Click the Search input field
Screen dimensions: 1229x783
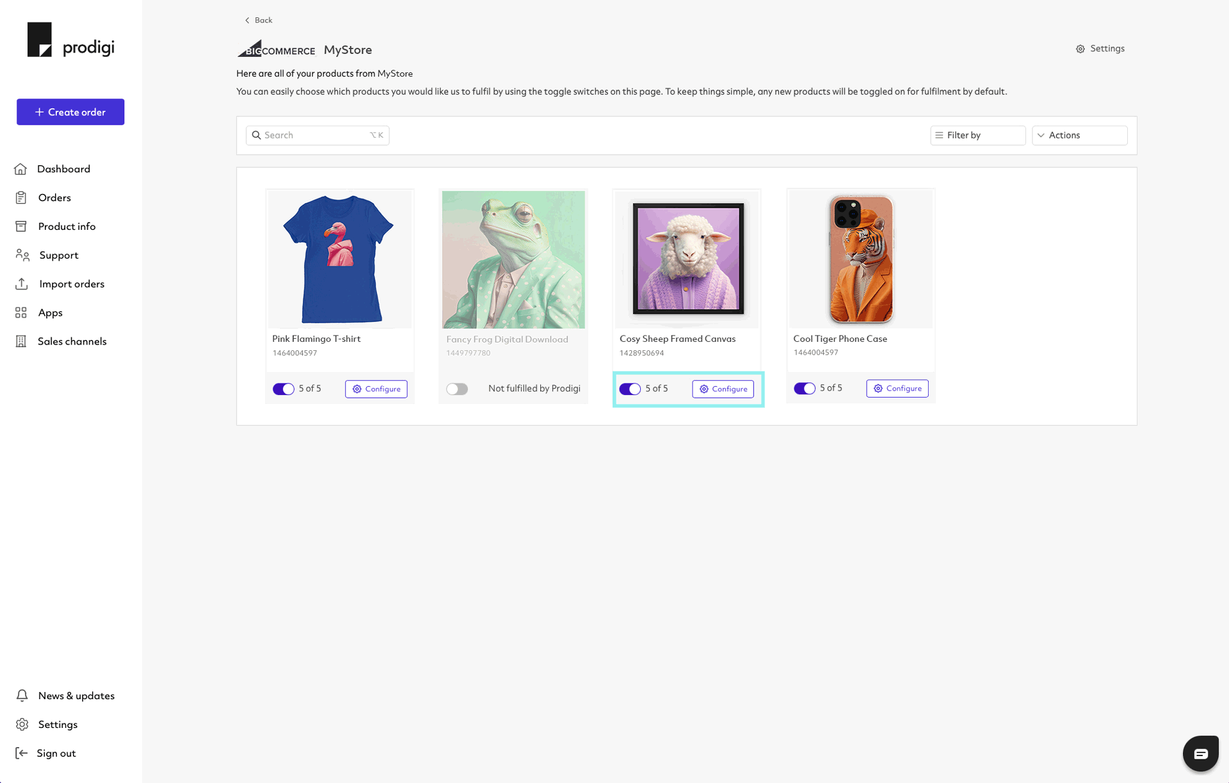point(316,134)
